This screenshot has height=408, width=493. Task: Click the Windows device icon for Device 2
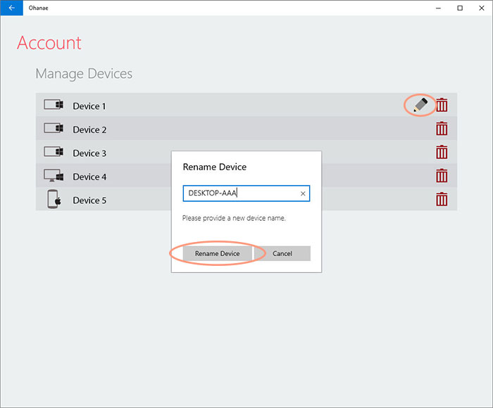pos(54,128)
